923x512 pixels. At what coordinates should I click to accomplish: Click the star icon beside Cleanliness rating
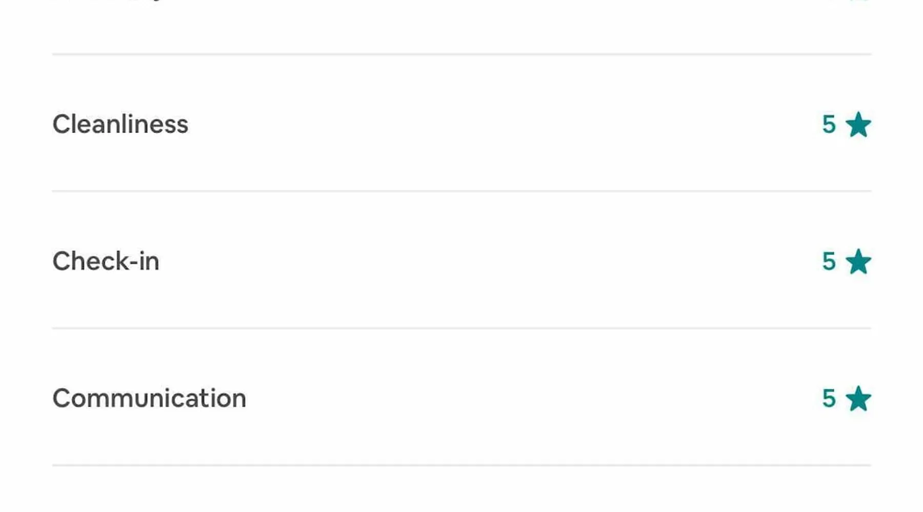858,125
